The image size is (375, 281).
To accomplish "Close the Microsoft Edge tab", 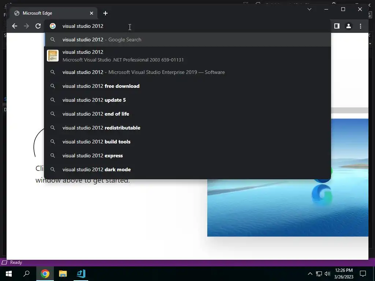I will (x=91, y=13).
